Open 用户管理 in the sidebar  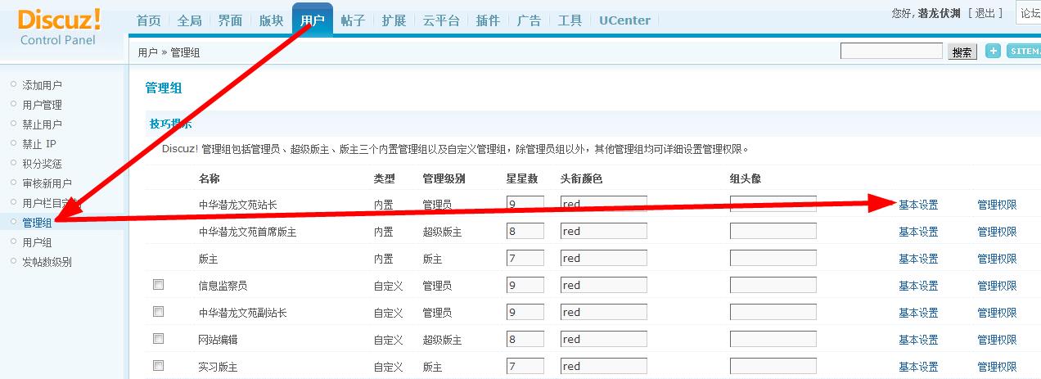tap(42, 105)
